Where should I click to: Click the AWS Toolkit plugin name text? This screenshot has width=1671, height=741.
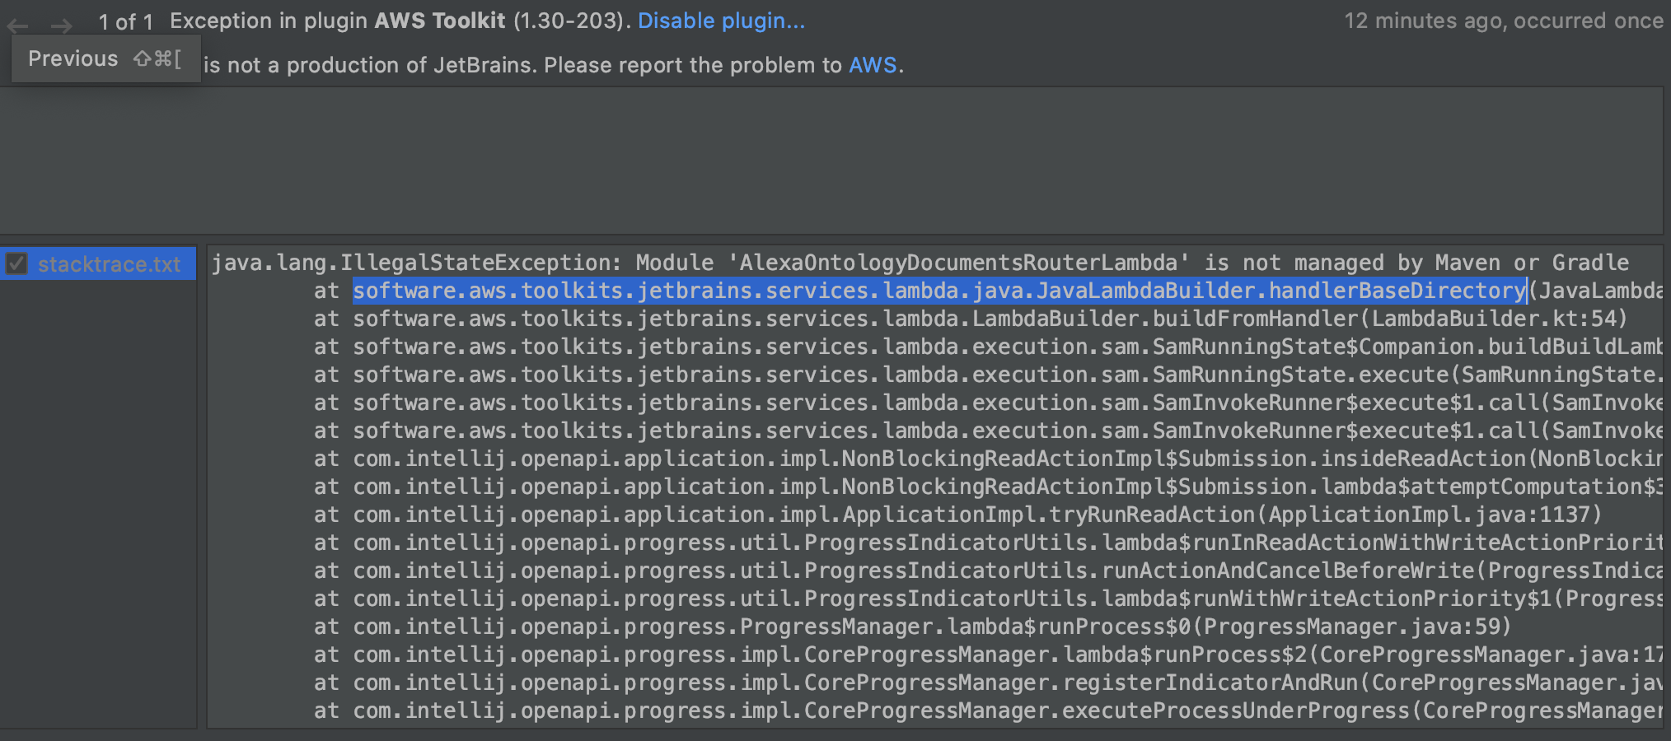tap(438, 21)
